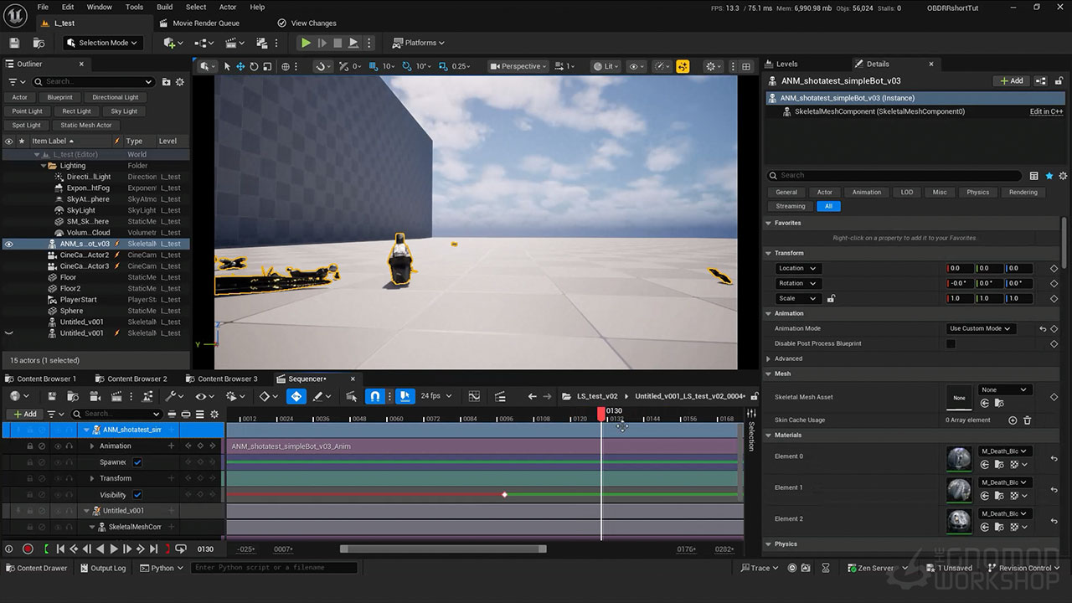Select the rotate transform tool in viewport

tap(254, 66)
